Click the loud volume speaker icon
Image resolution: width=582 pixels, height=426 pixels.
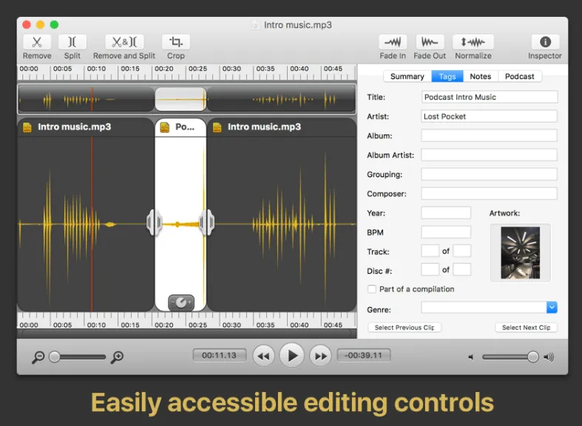(549, 357)
